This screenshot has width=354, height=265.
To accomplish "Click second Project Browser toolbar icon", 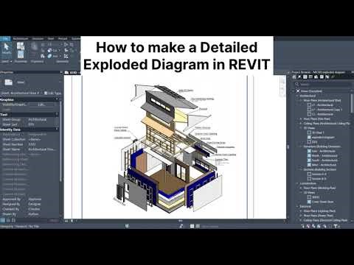I will tap(299, 77).
